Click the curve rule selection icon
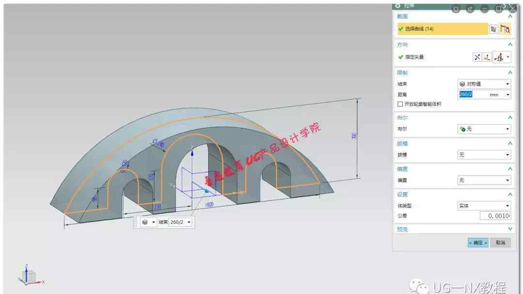 click(505, 29)
